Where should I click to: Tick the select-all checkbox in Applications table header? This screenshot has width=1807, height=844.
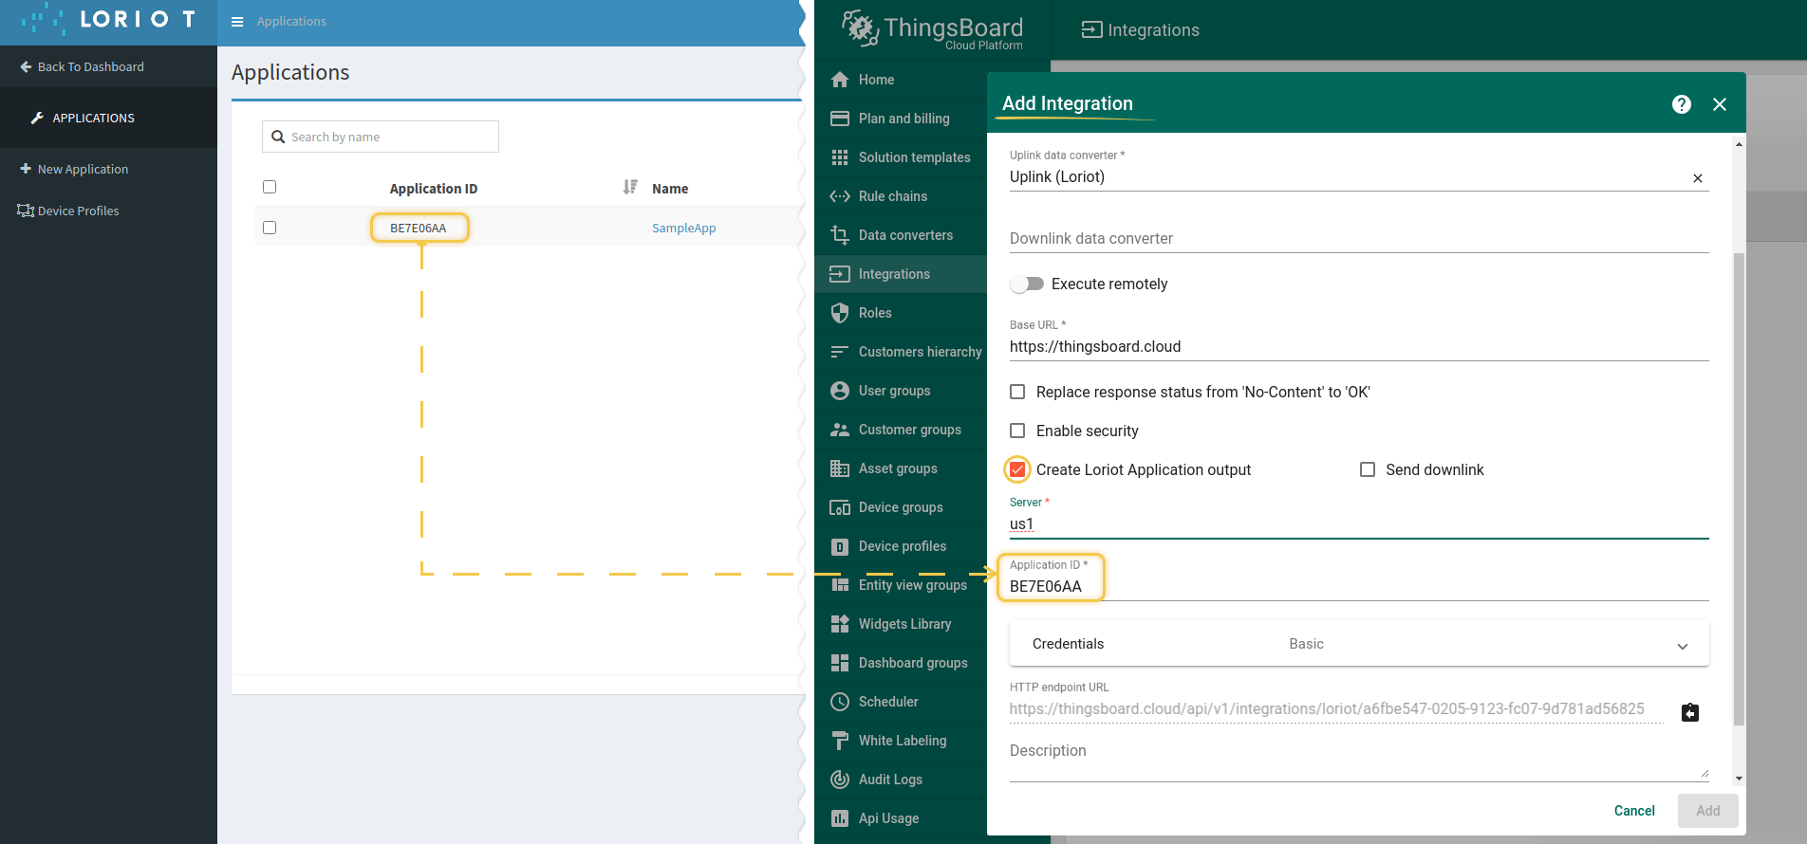pyautogui.click(x=270, y=187)
